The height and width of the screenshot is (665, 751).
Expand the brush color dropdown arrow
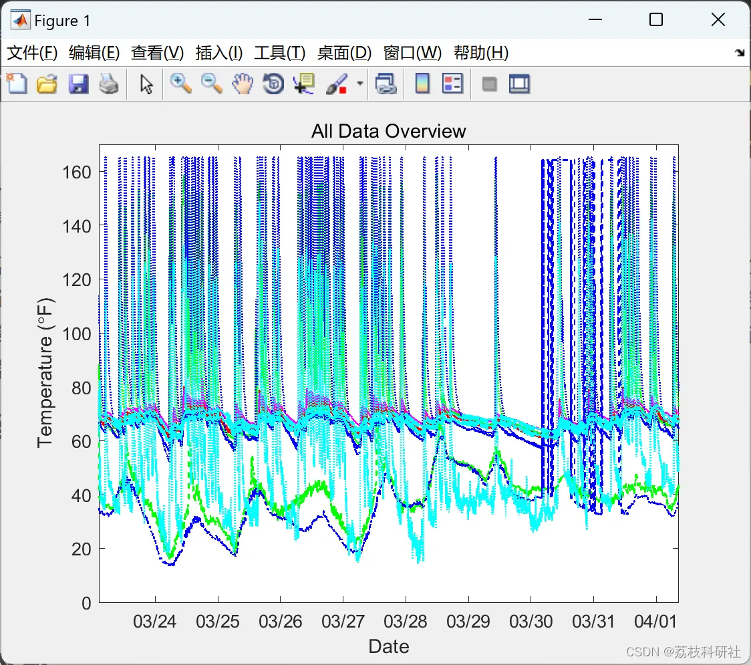pos(360,84)
